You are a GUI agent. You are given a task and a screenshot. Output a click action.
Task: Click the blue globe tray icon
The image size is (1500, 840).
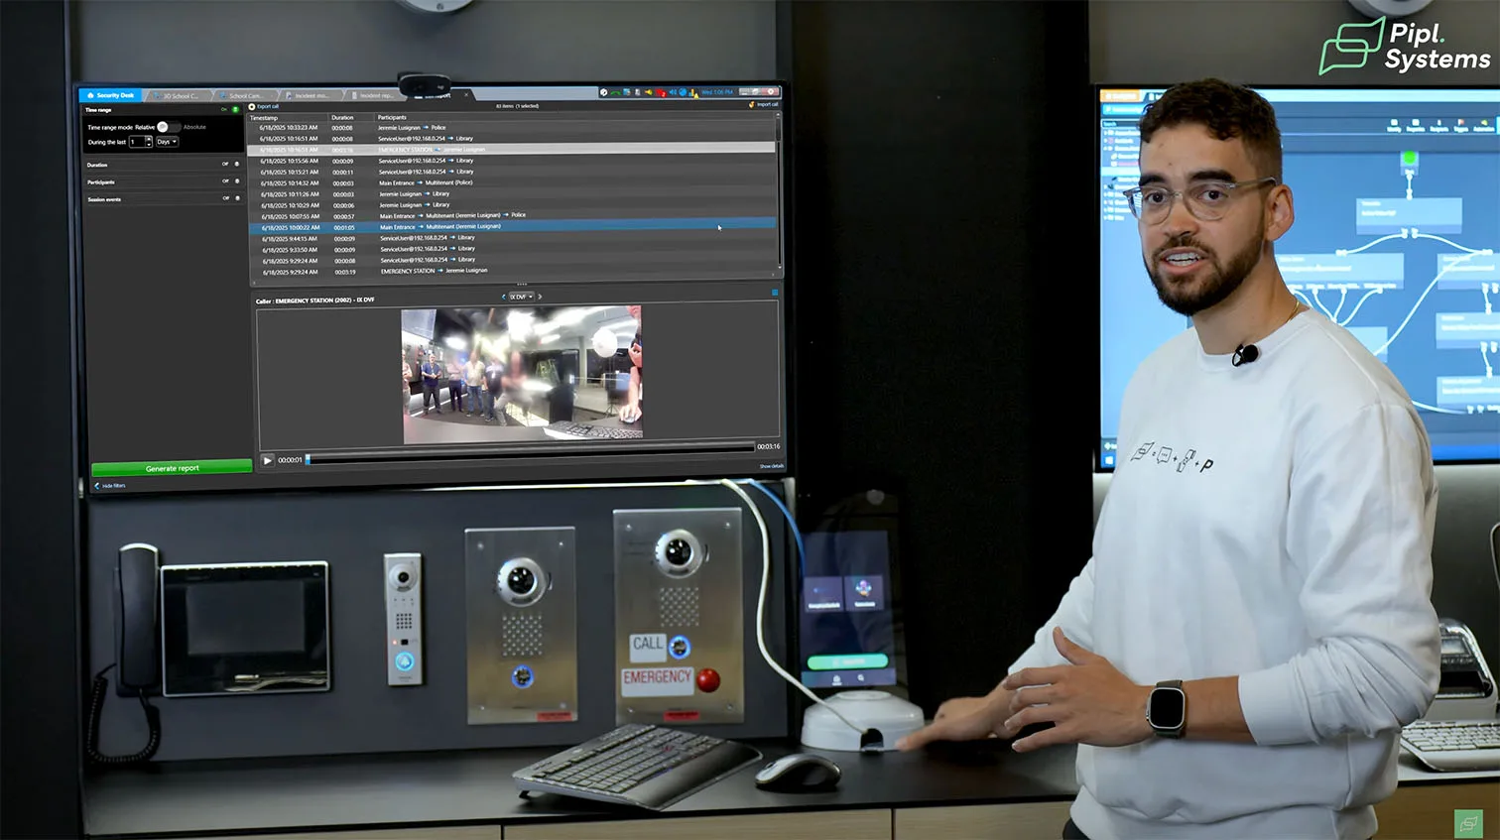click(x=683, y=92)
